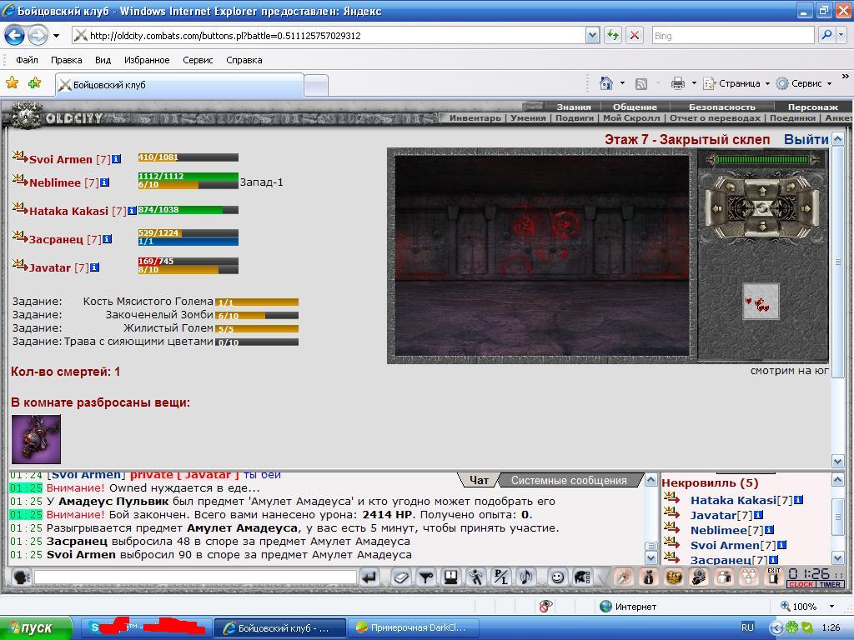This screenshot has width=854, height=640.
Task: Expand the address bar history dropdown
Action: tap(593, 35)
